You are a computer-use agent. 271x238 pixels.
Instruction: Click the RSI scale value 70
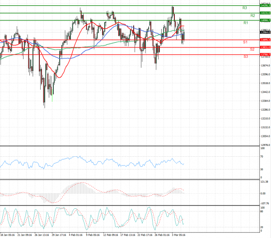(x=262, y=157)
